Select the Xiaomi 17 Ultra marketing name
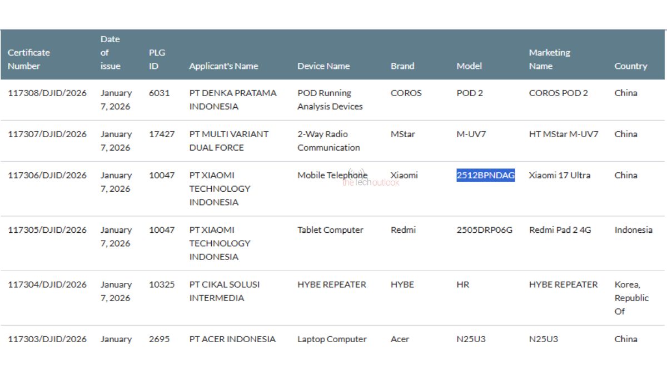667x375 pixels. coord(560,176)
